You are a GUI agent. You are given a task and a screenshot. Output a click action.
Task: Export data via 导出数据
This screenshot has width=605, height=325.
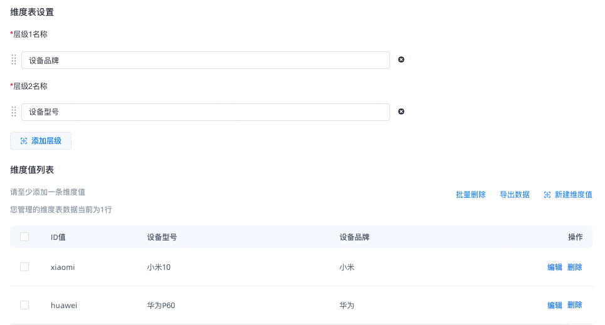point(515,195)
